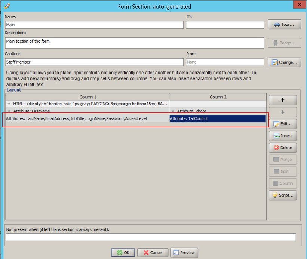
Task: Confirm with the OK button
Action: click(x=123, y=253)
